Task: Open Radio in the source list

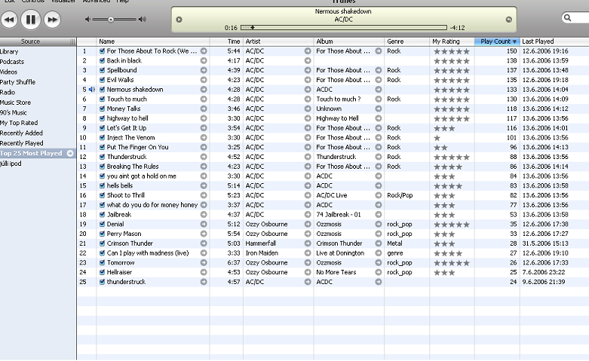Action: [x=8, y=92]
